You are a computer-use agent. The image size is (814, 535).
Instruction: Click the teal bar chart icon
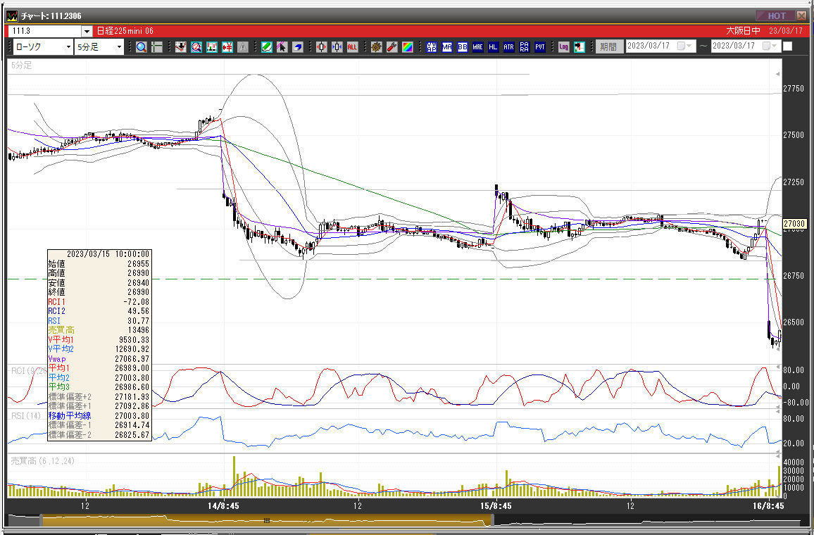(212, 47)
